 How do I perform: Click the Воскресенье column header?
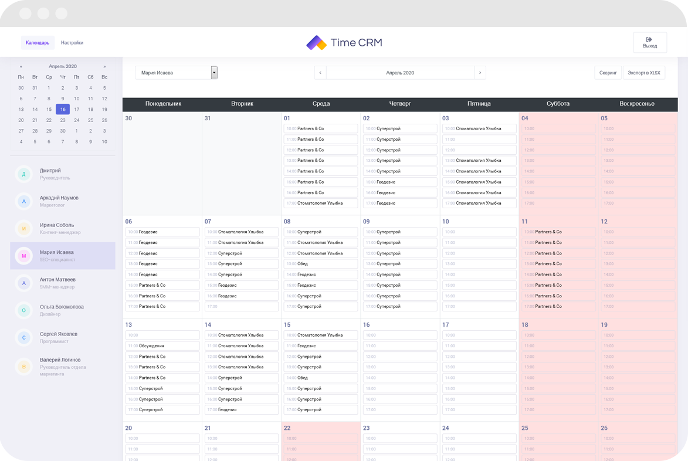coord(636,103)
